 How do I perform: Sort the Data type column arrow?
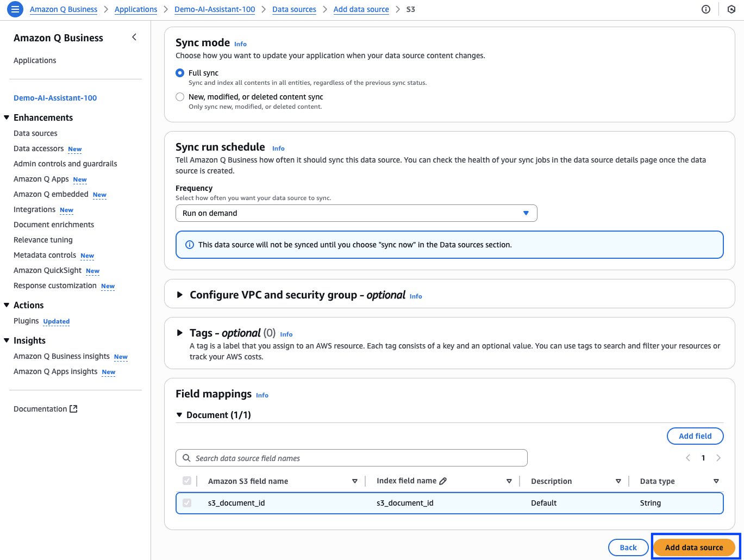(716, 481)
